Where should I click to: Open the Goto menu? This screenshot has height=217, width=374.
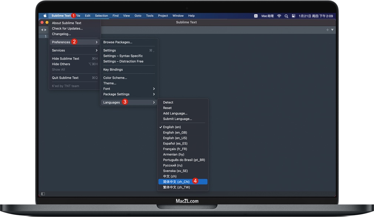coord(138,16)
